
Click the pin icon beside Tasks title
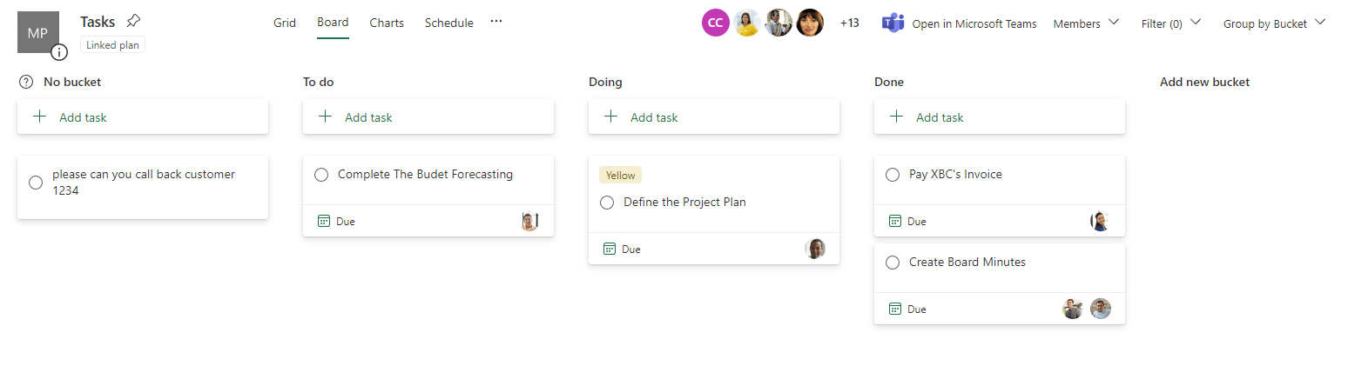click(x=133, y=21)
